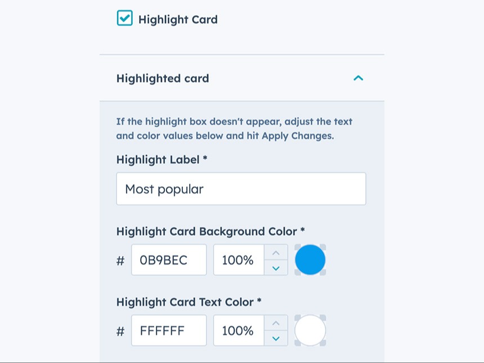Open the blue background color swatch
Viewport: 484px width, 363px height.
pyautogui.click(x=310, y=260)
